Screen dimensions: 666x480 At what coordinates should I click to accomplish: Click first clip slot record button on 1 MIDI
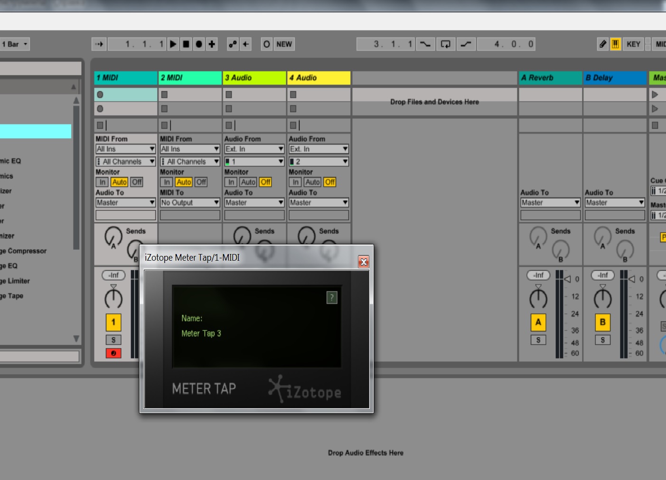(100, 94)
